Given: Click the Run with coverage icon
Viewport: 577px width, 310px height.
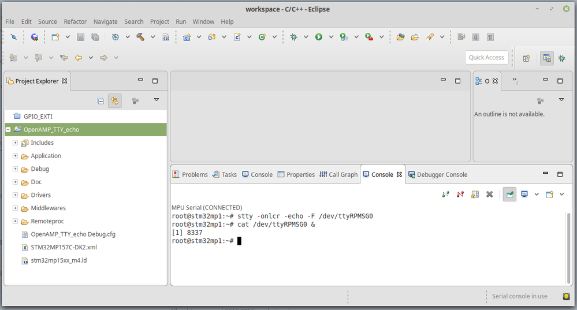Looking at the screenshot, I should [x=344, y=37].
